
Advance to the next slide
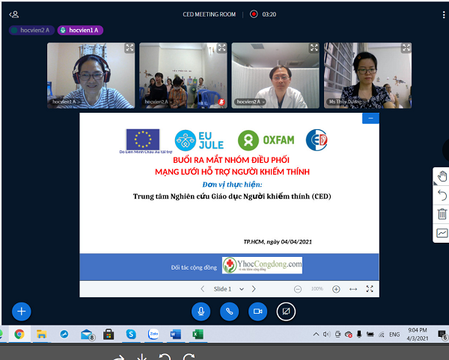pos(254,289)
